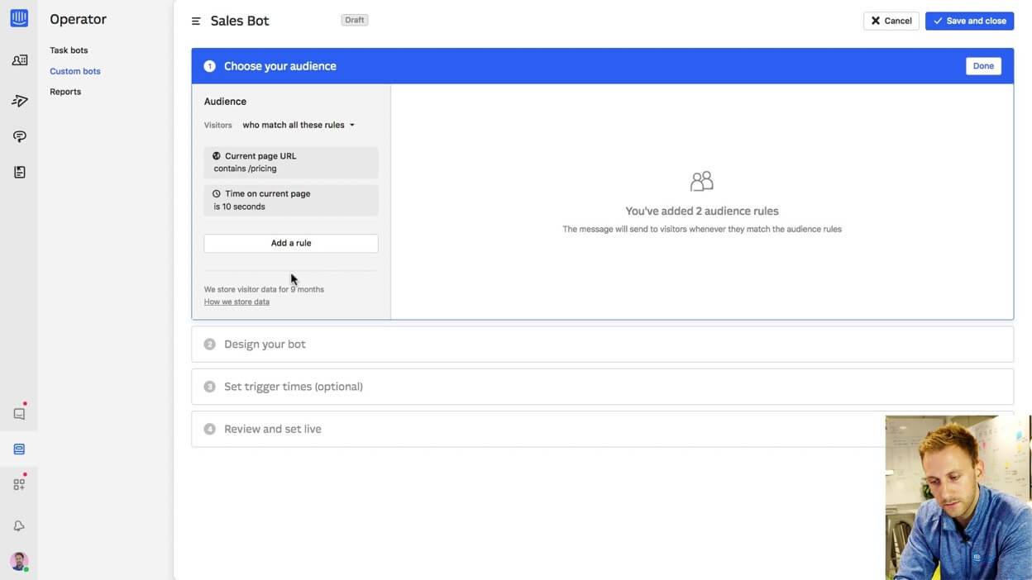Click the notifications bell icon

[x=19, y=526]
